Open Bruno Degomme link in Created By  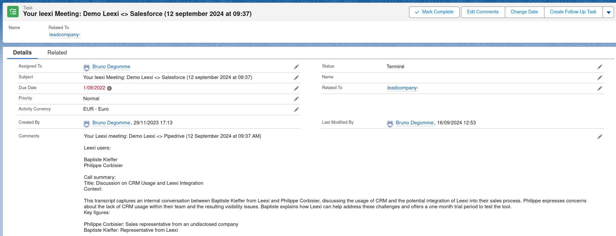coord(111,123)
